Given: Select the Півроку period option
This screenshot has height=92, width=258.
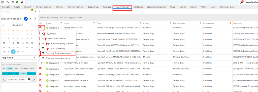Looking at the screenshot, I should [10, 74].
